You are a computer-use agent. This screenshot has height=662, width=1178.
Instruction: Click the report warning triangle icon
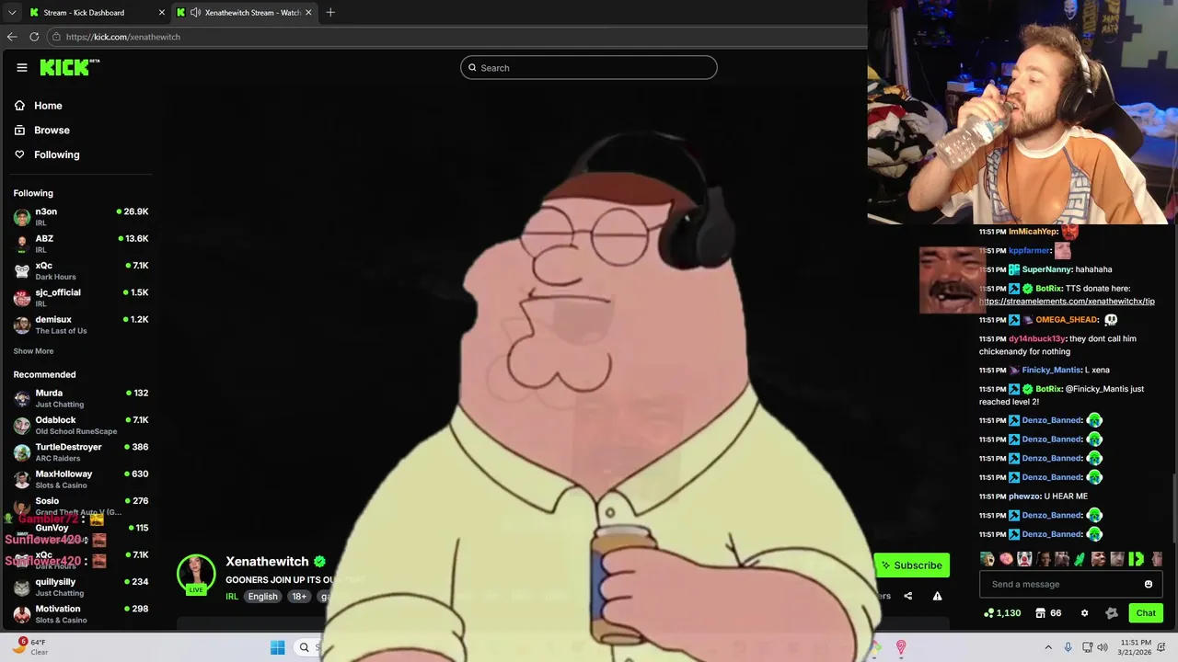pos(937,596)
